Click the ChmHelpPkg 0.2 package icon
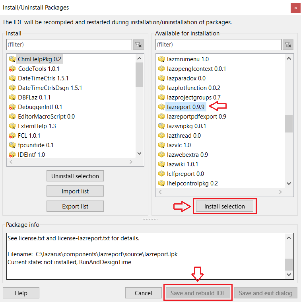Screen dimensions: 301x302 [12, 59]
